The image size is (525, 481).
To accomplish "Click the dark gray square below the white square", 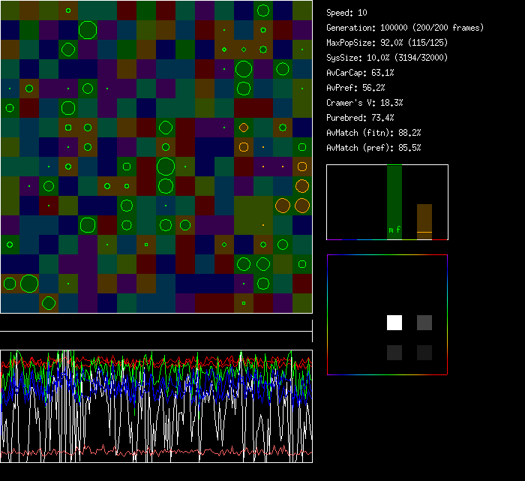I will pos(394,353).
